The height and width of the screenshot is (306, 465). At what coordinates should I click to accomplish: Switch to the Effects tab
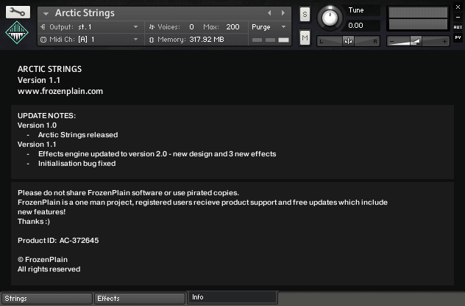pyautogui.click(x=140, y=299)
